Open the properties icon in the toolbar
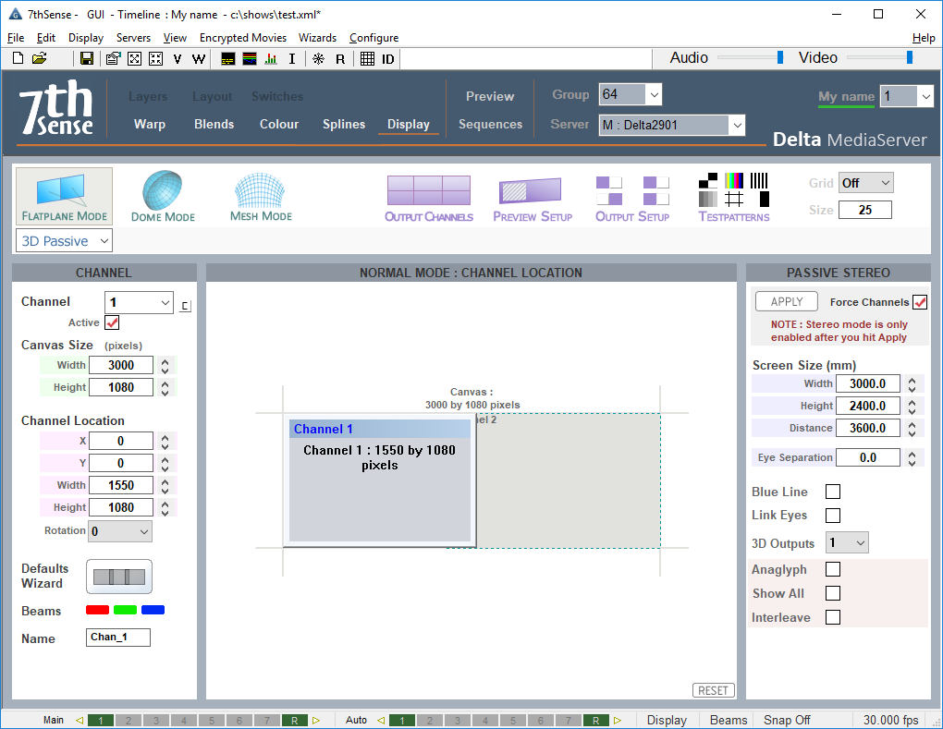Image resolution: width=943 pixels, height=729 pixels. tap(113, 58)
